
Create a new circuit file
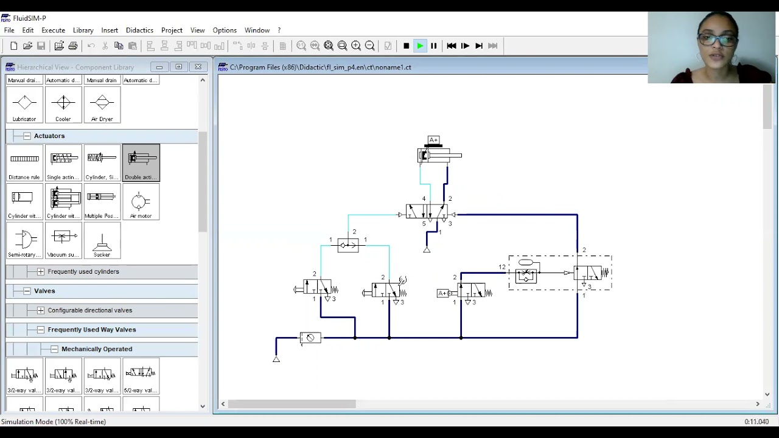13,46
